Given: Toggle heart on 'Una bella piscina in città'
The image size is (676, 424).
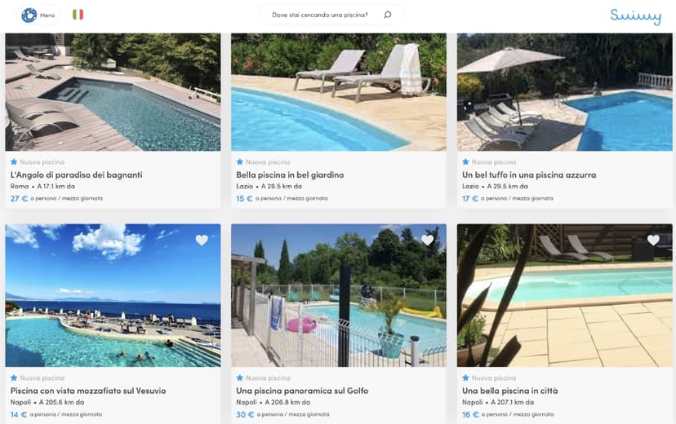Looking at the screenshot, I should coord(652,240).
